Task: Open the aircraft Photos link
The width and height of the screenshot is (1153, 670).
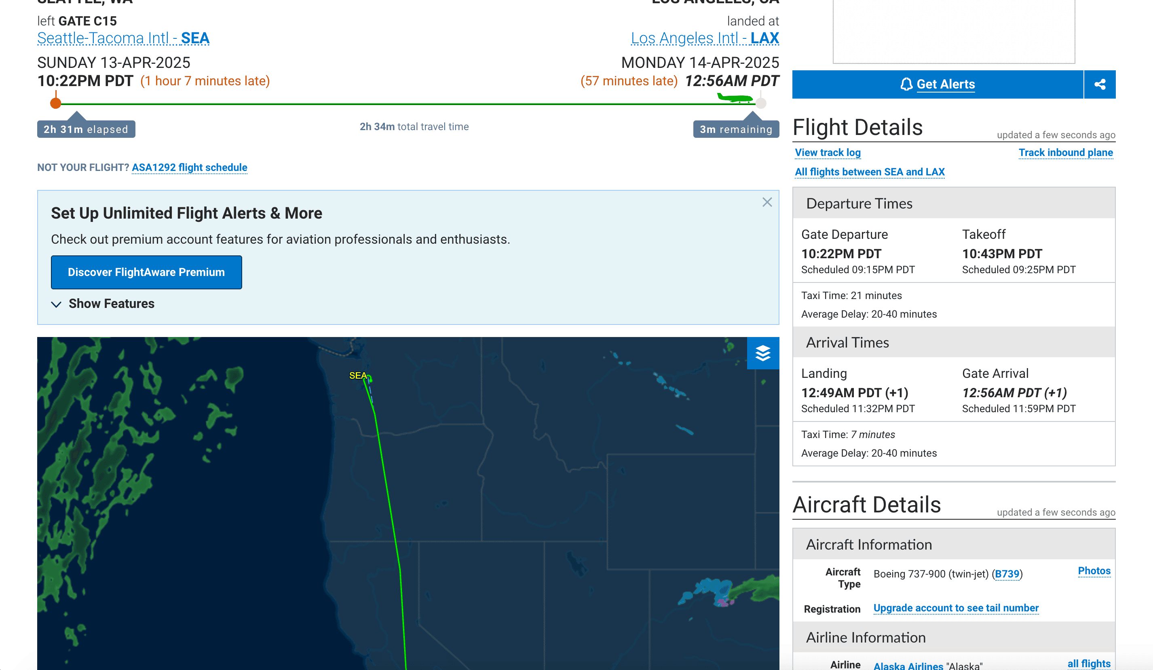Action: tap(1094, 571)
